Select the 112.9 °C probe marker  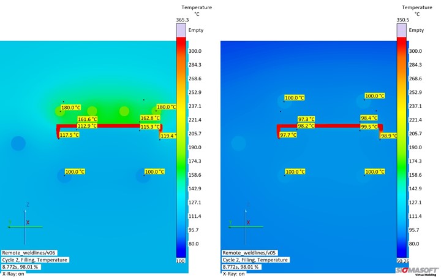click(88, 126)
